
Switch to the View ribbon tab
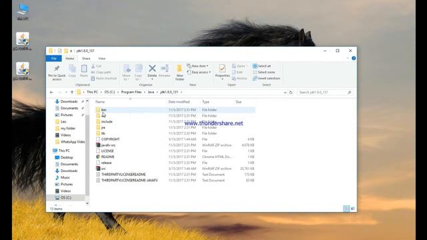101,59
